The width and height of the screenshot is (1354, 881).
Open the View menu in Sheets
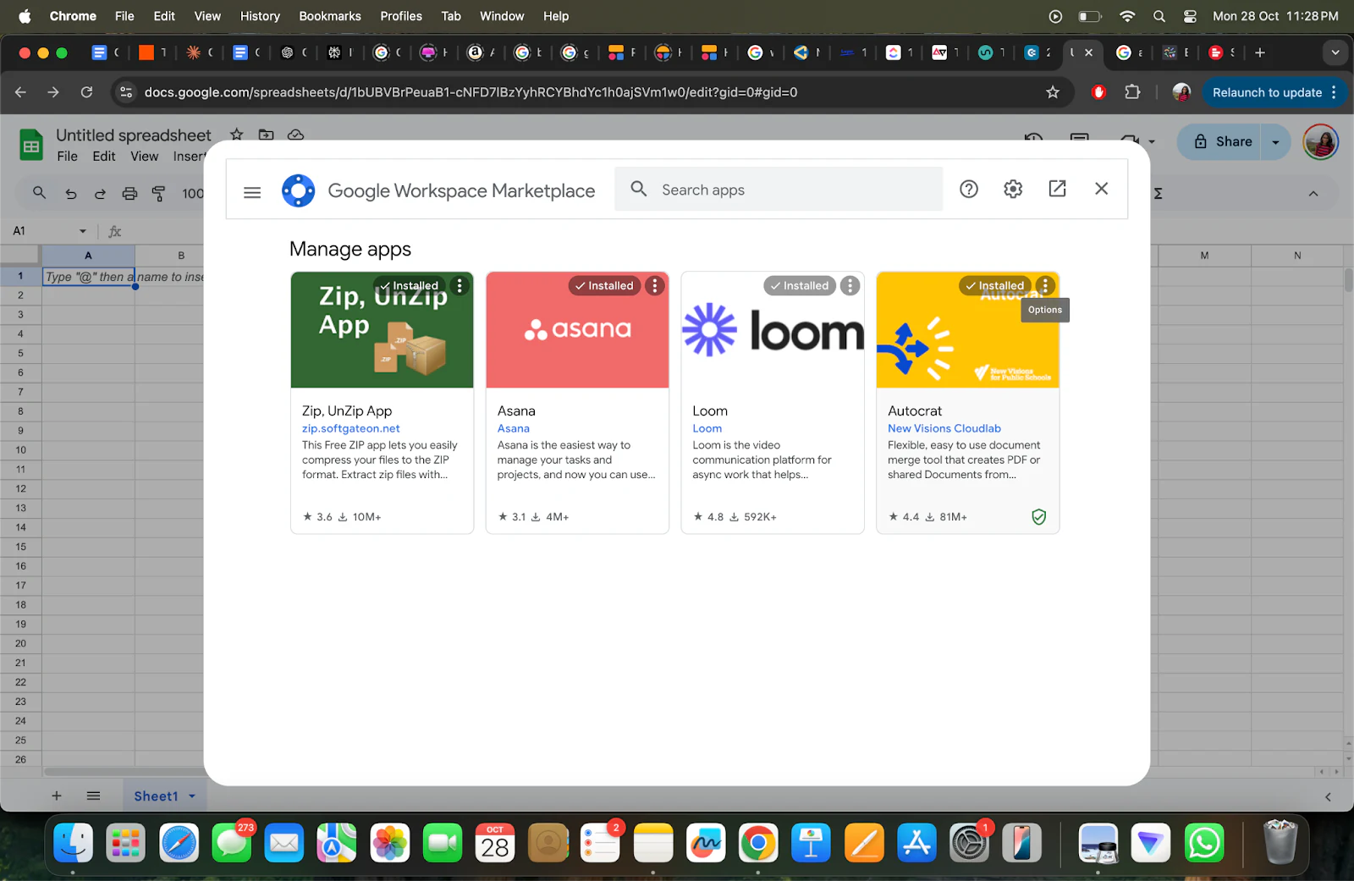(144, 157)
